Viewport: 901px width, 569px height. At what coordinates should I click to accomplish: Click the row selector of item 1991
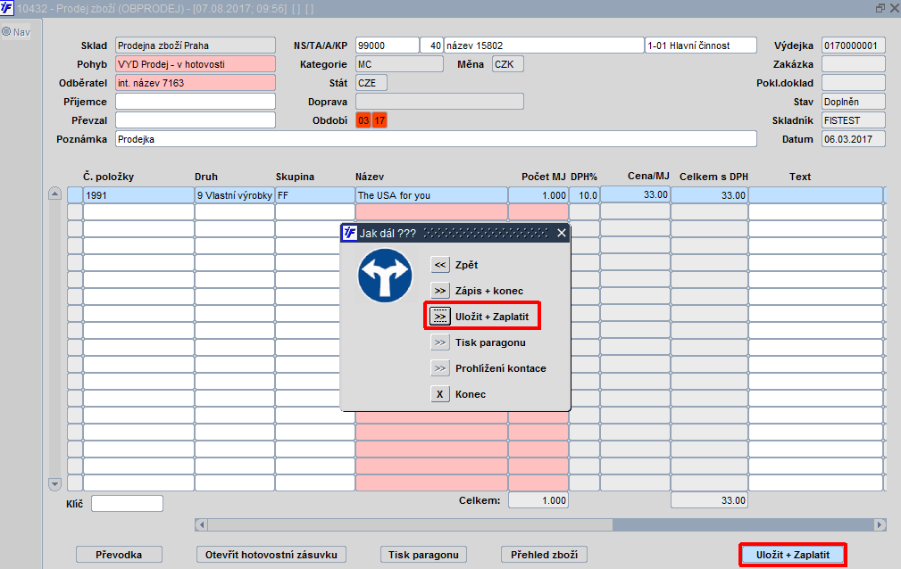pos(75,195)
